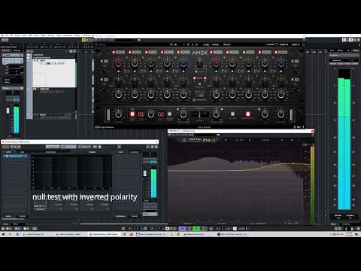The image size is (361, 271).
Task: Click the yellow icon in Cubase top toolbar
Action: (x=84, y=40)
